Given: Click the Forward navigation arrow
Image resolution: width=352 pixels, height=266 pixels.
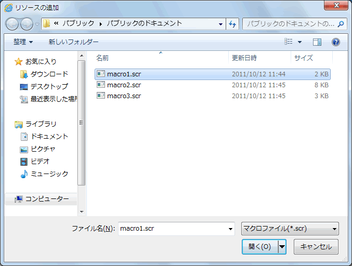Looking at the screenshot, I should 27,24.
